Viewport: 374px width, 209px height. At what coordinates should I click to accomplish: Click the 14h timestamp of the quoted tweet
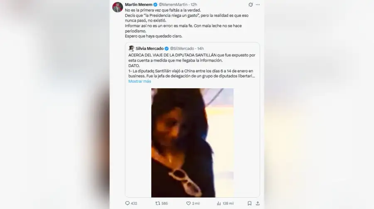(200, 48)
